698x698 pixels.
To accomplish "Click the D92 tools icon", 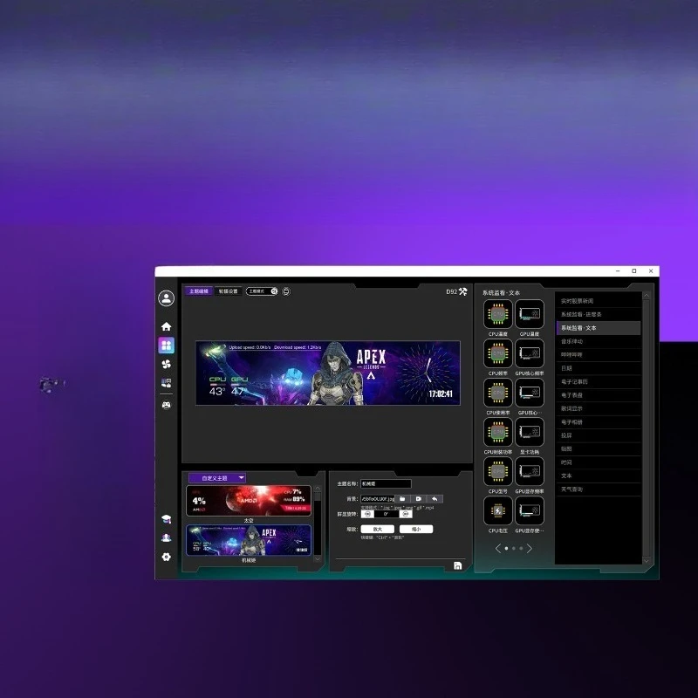I will tap(463, 291).
